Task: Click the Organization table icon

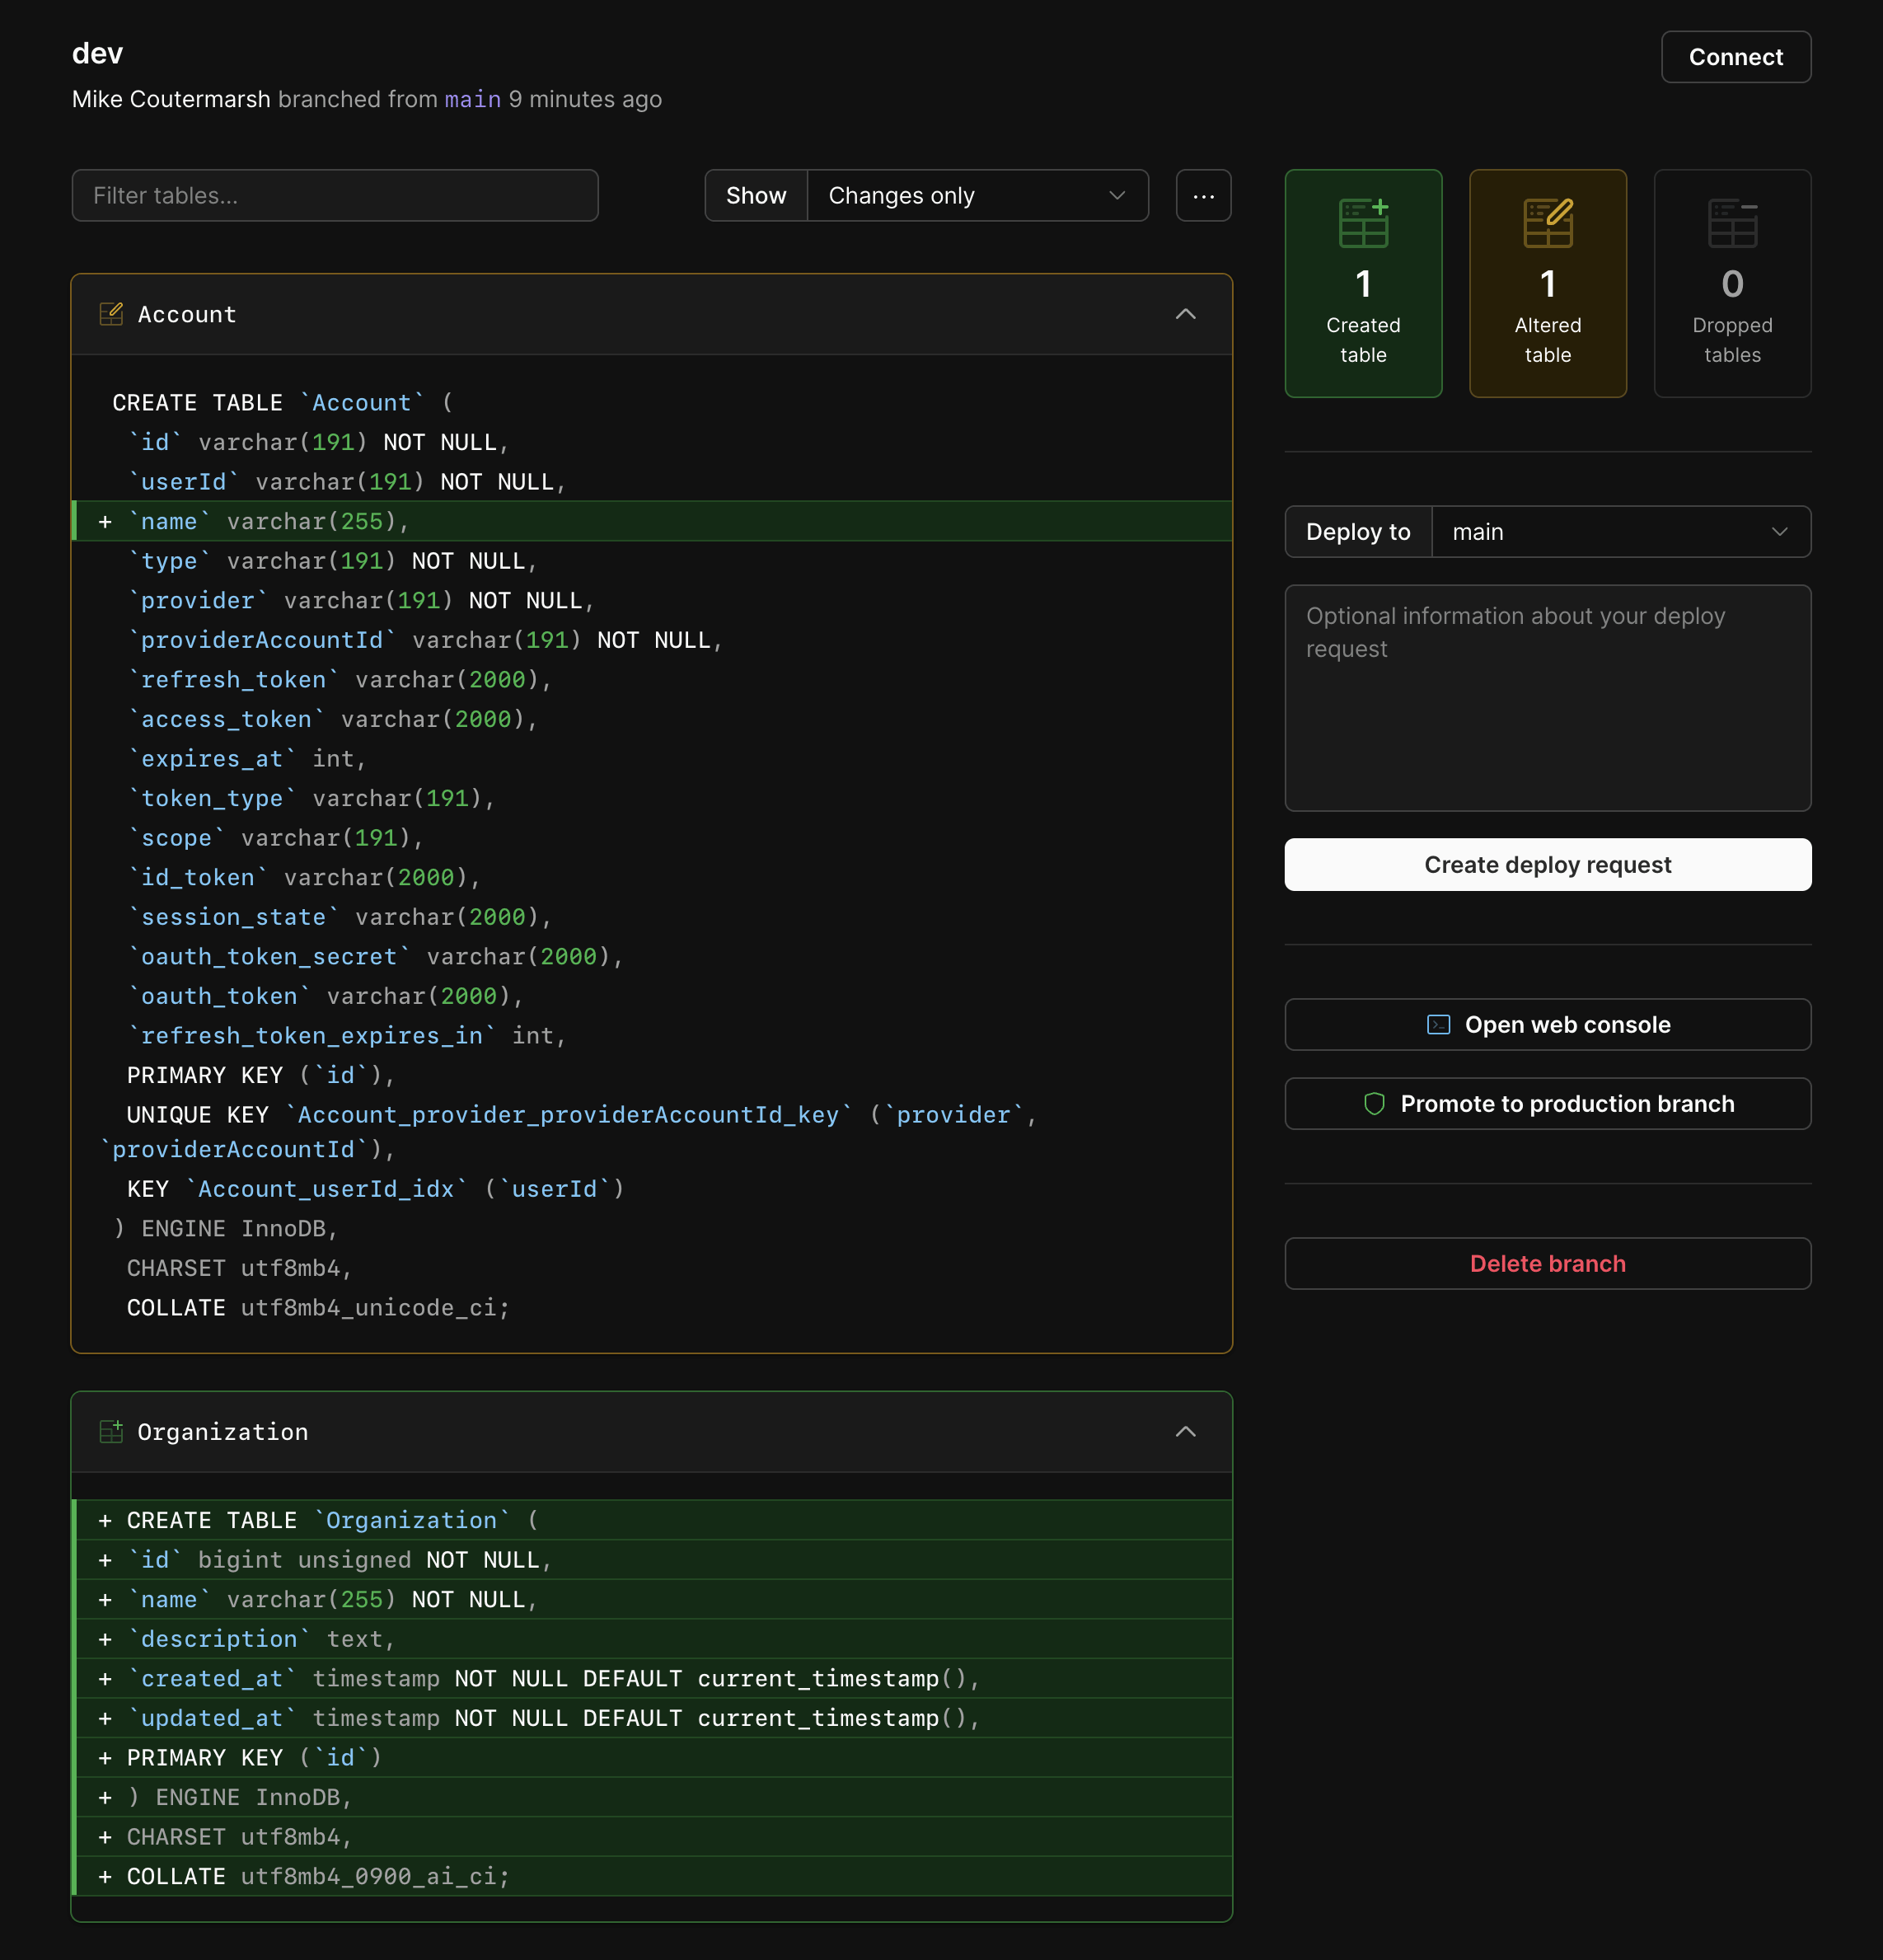Action: (x=109, y=1432)
